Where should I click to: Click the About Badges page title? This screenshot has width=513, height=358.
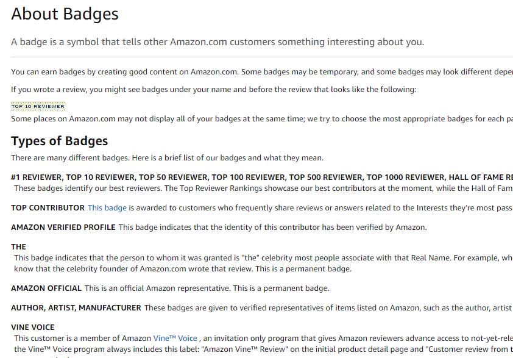pos(65,14)
